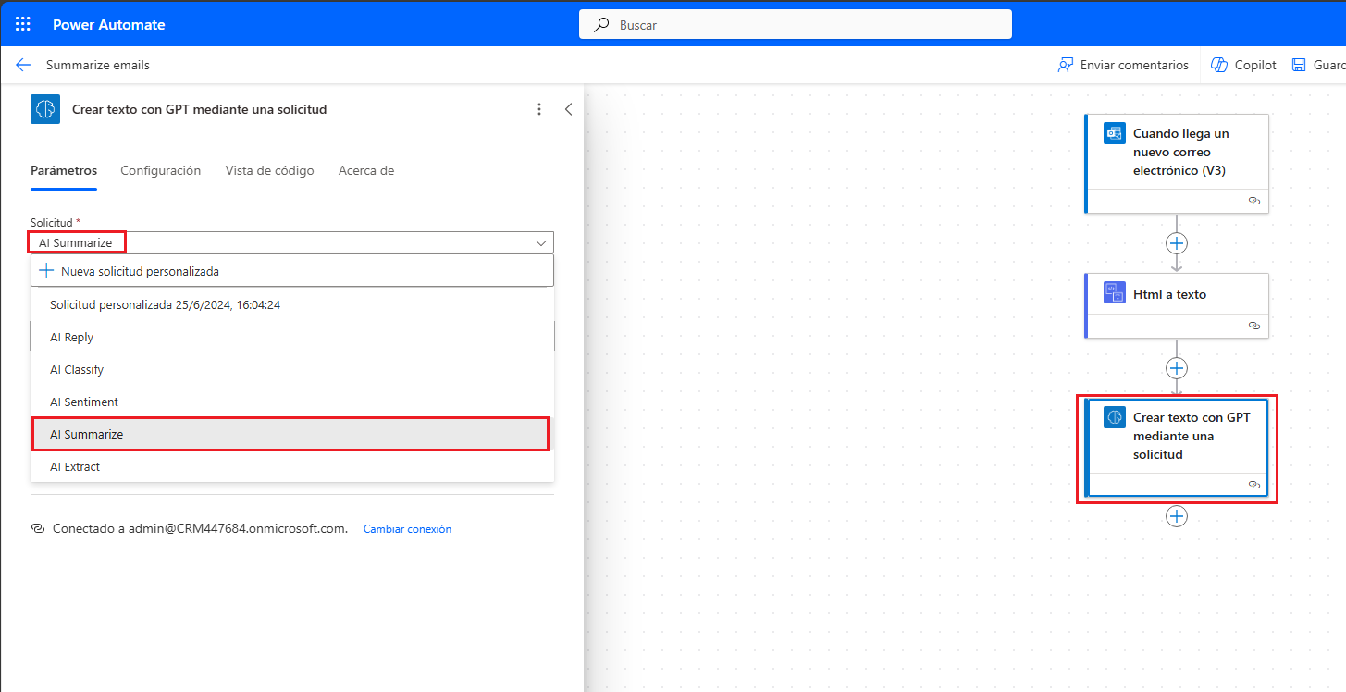
Task: Click the Cambiar conexión link
Action: pyautogui.click(x=407, y=529)
